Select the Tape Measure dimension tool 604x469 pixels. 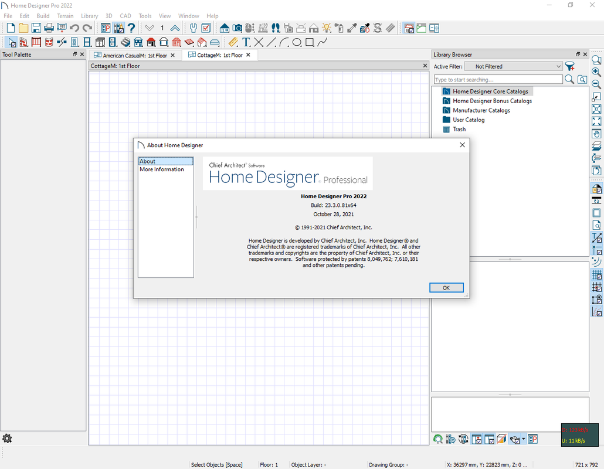233,42
